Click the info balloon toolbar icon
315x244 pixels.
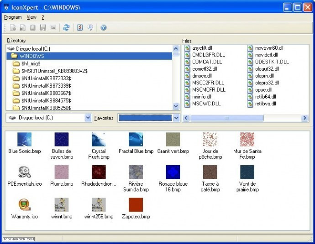point(90,27)
